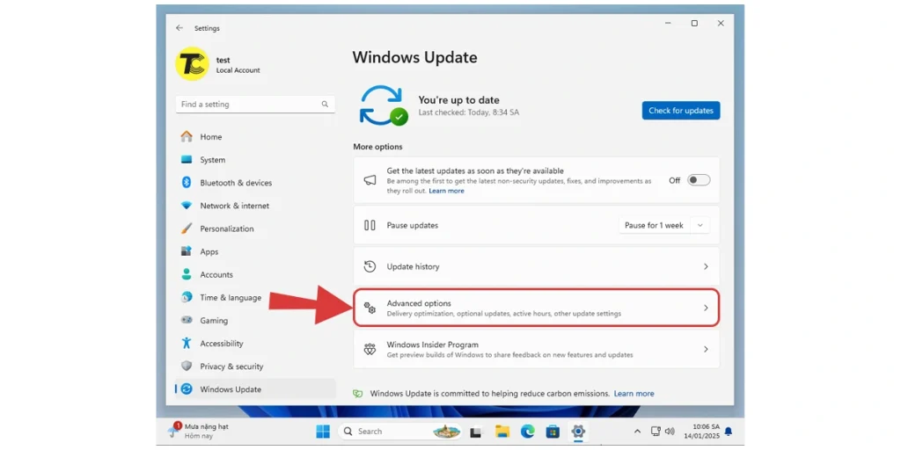Toggle get latest updates switch on
The image size is (901, 450).
click(x=698, y=180)
